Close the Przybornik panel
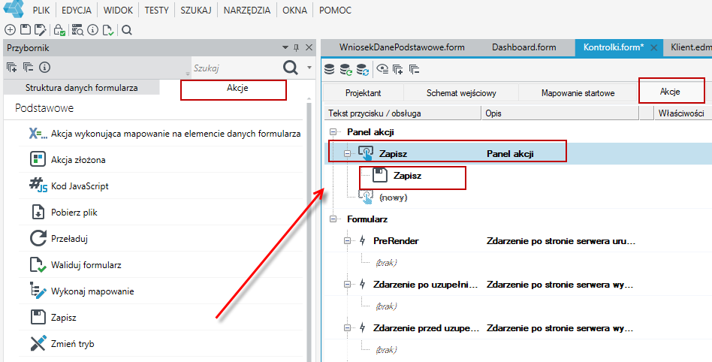This screenshot has width=712, height=362. [309, 47]
